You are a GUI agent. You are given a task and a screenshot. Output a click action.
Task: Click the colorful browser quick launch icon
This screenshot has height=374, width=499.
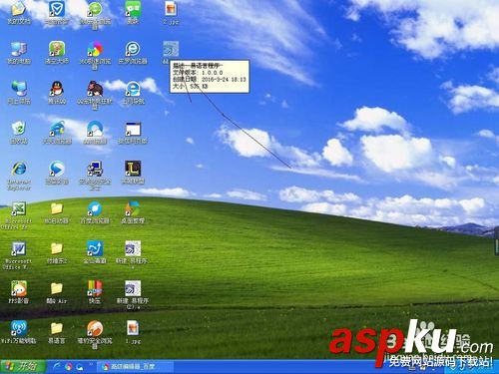coord(69,367)
